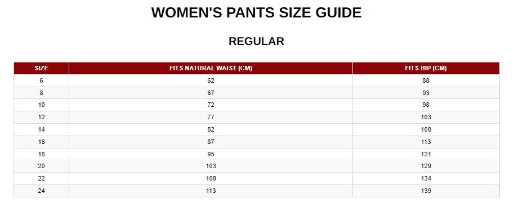The height and width of the screenshot is (221, 514).
Task: Select size 12 in the size column
Action: coord(41,117)
